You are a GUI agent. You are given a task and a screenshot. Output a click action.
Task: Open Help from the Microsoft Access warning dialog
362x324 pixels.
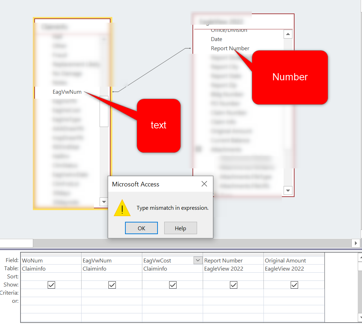[180, 228]
